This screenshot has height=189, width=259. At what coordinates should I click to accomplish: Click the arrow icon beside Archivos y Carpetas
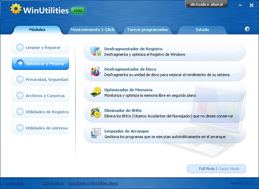tap(20, 95)
